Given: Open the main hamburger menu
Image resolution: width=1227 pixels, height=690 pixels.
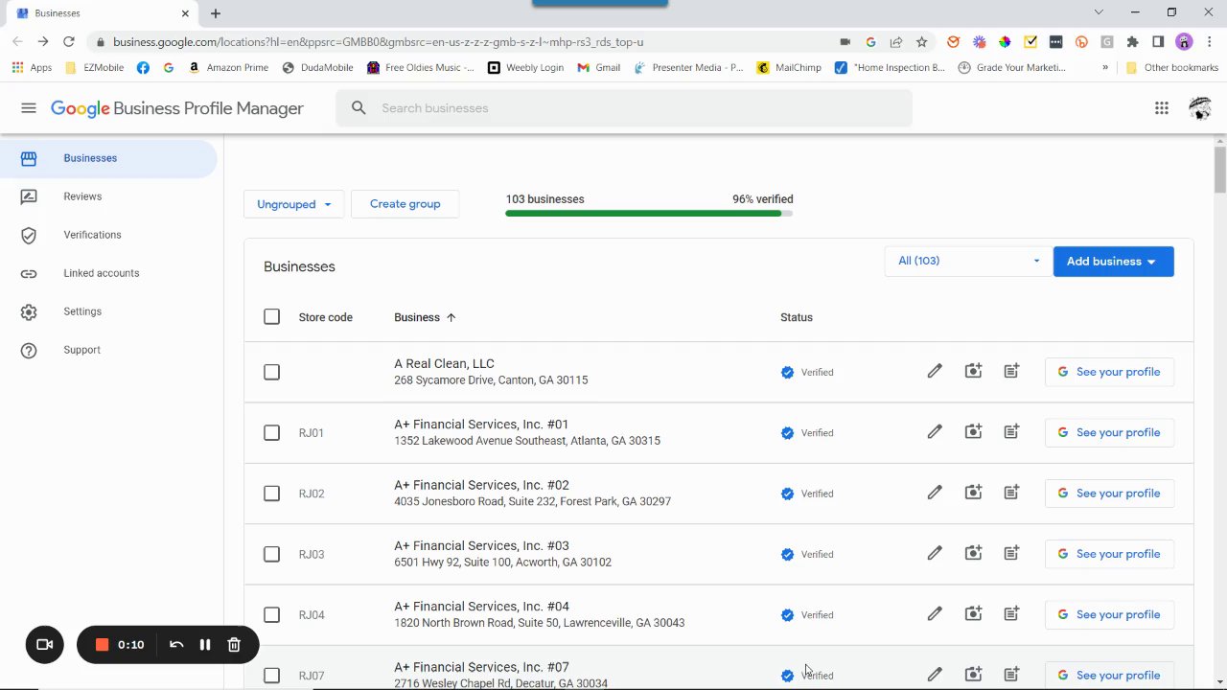Looking at the screenshot, I should point(29,108).
